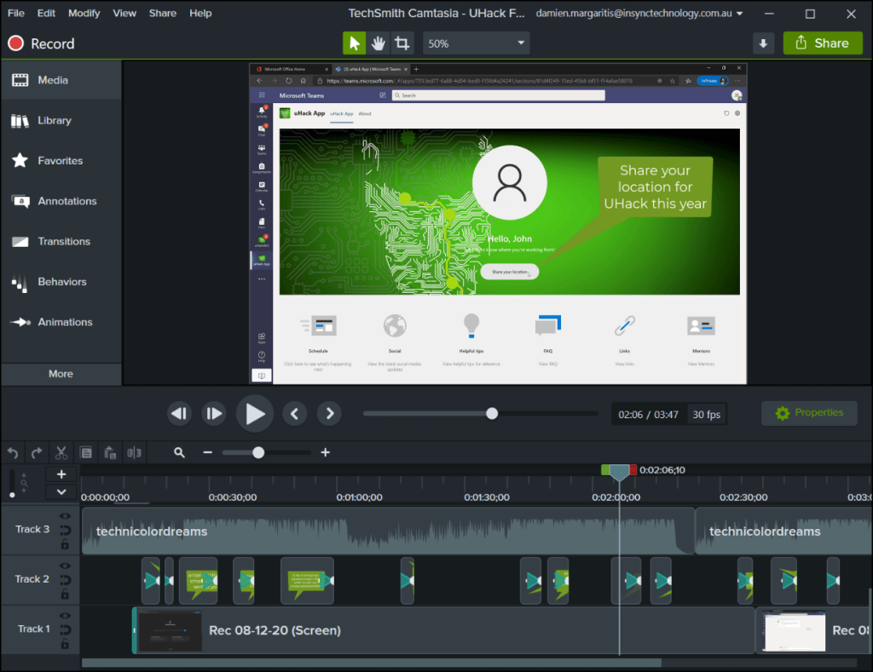Step to previous frame
This screenshot has height=672, width=873.
pos(294,414)
